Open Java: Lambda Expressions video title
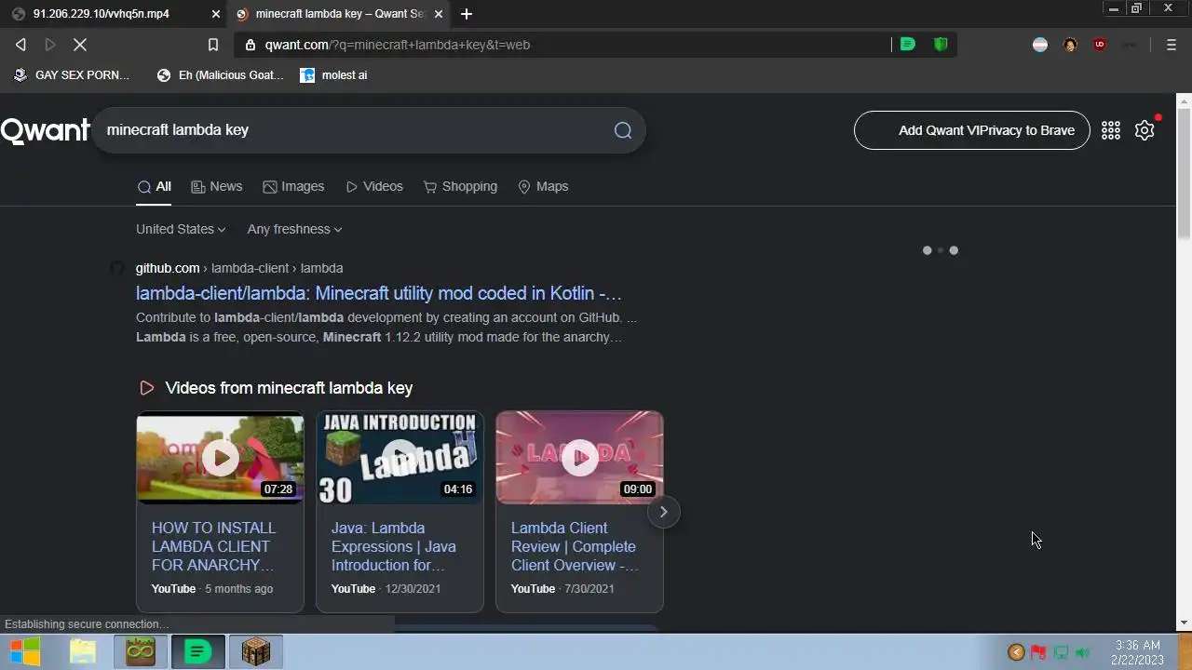Viewport: 1192px width, 670px height. click(394, 546)
